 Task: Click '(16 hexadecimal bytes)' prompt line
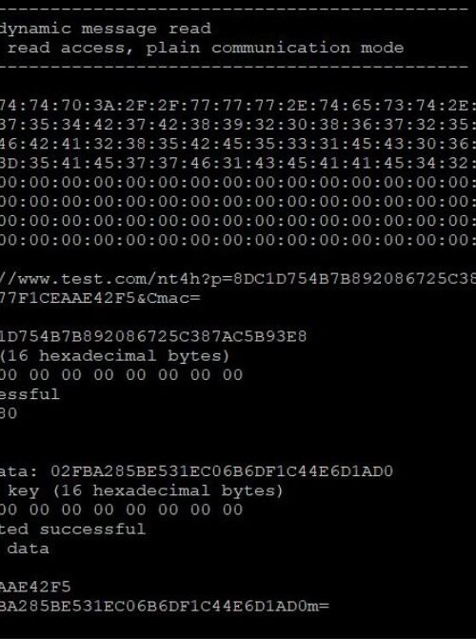(x=115, y=356)
